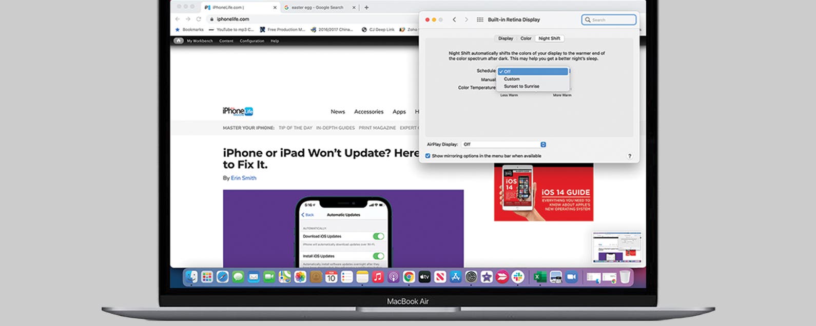Image resolution: width=816 pixels, height=326 pixels.
Task: Go back in System Preferences window
Action: pyautogui.click(x=454, y=19)
